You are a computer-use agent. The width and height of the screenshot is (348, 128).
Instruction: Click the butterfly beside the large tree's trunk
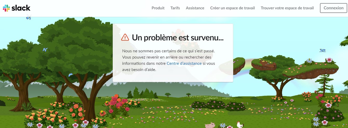point(70,75)
